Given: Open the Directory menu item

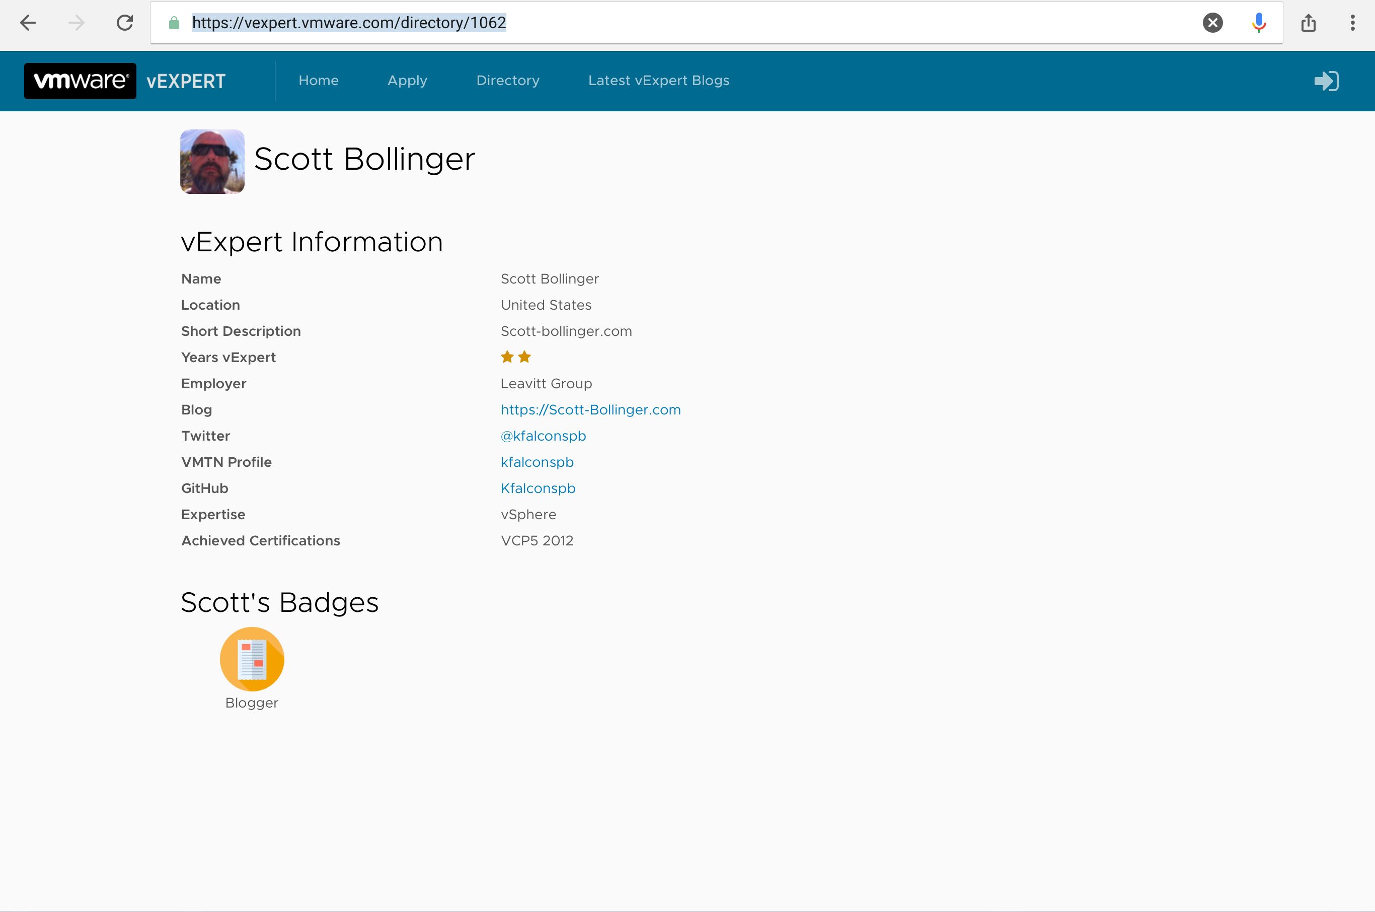Looking at the screenshot, I should click(x=508, y=80).
